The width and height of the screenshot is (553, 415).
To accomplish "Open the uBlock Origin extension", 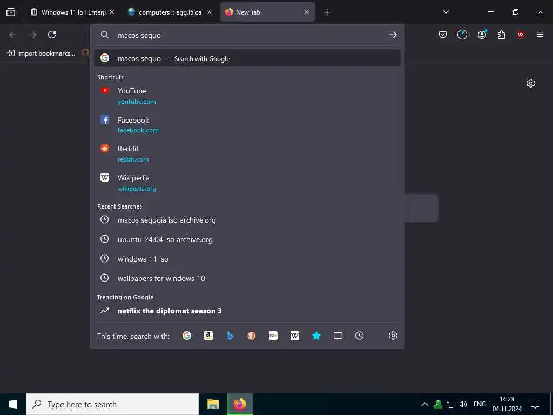I will pos(521,35).
